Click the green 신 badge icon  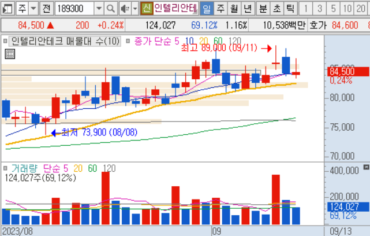coord(147,9)
